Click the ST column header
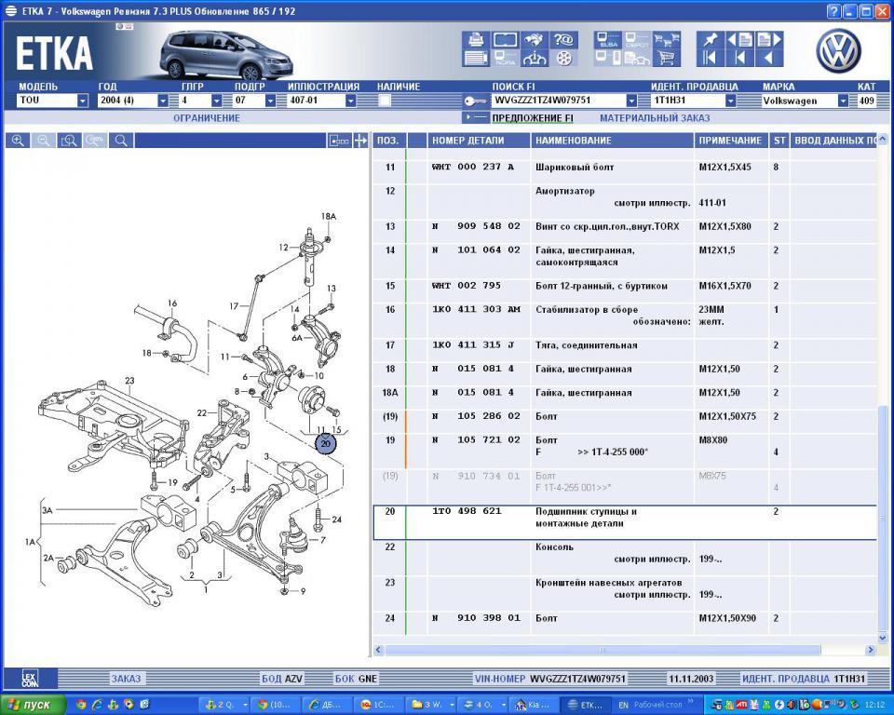This screenshot has width=894, height=715. pyautogui.click(x=779, y=141)
